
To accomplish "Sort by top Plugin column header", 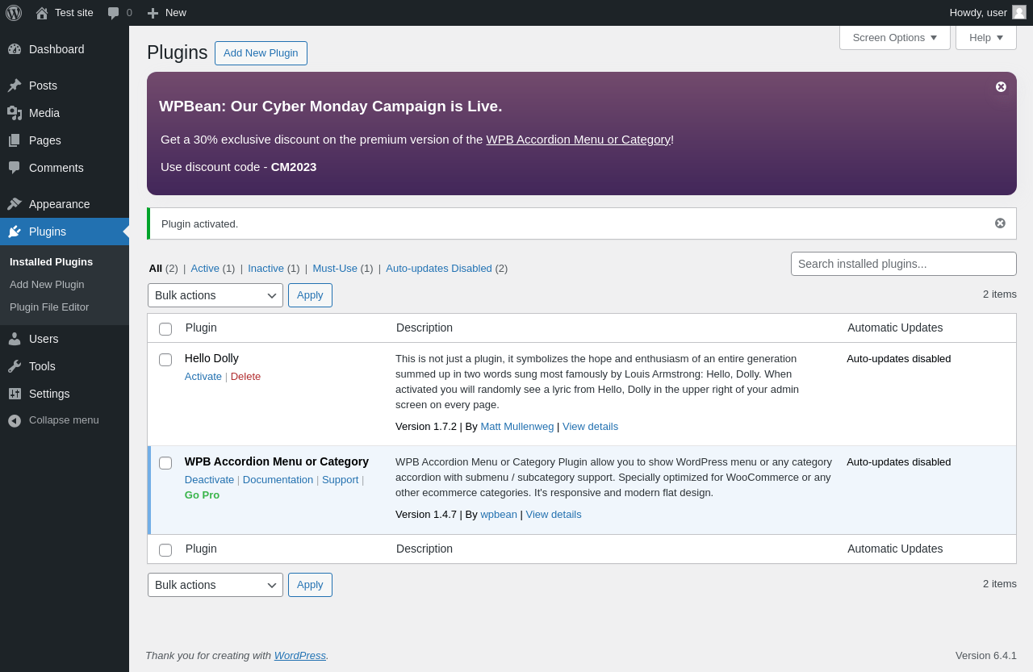I will [x=201, y=328].
